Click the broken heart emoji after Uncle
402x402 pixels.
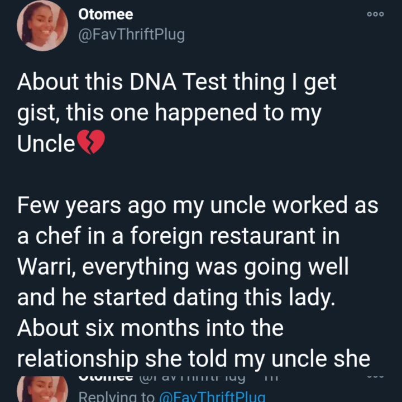pyautogui.click(x=91, y=142)
